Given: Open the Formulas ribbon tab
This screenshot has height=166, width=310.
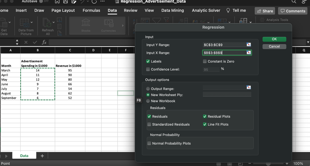Looking at the screenshot, I should click(x=91, y=11).
